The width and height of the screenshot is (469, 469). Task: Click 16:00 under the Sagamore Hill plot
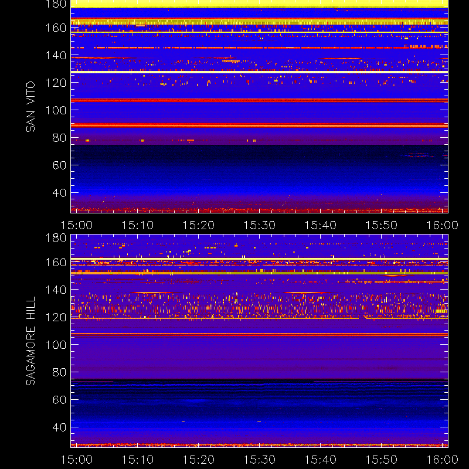point(443,460)
